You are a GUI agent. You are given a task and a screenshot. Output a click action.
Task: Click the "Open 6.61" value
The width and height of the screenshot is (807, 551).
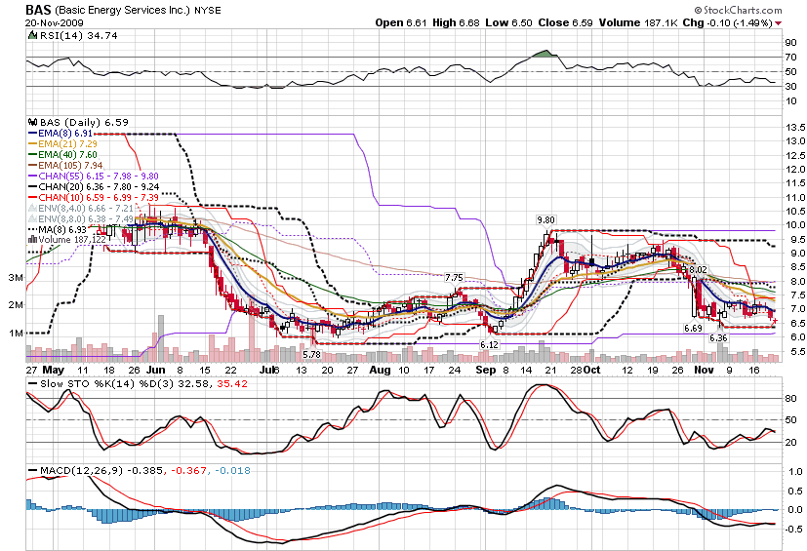click(401, 22)
